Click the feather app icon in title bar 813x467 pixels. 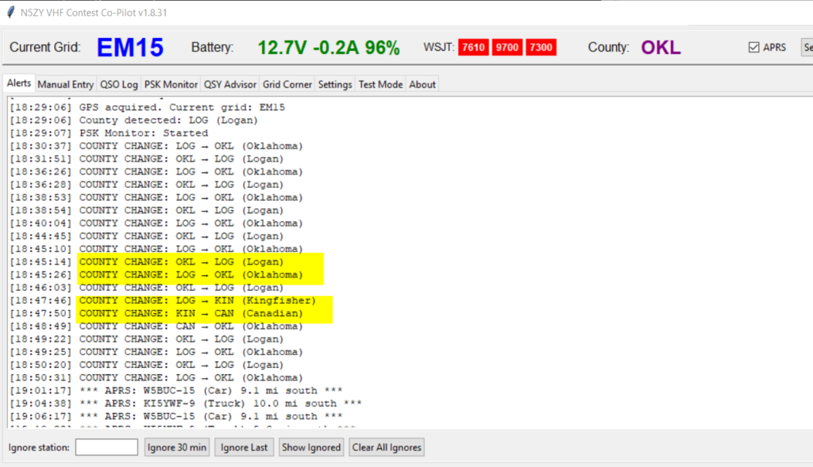coord(10,13)
